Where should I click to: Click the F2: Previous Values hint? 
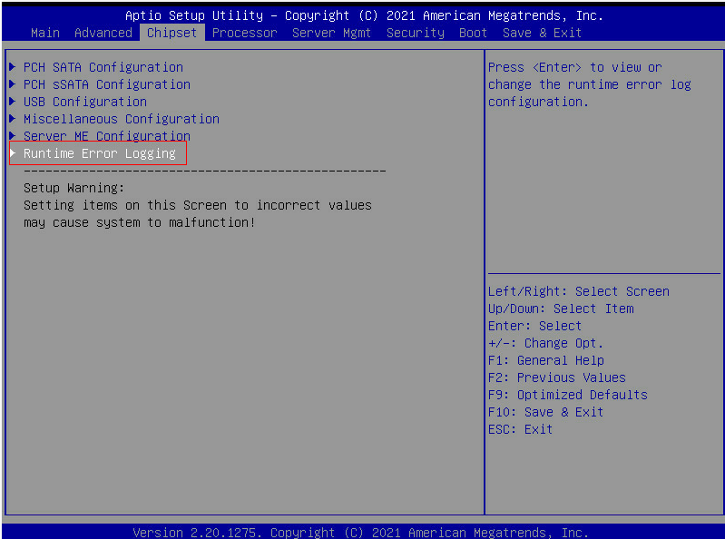tap(556, 377)
